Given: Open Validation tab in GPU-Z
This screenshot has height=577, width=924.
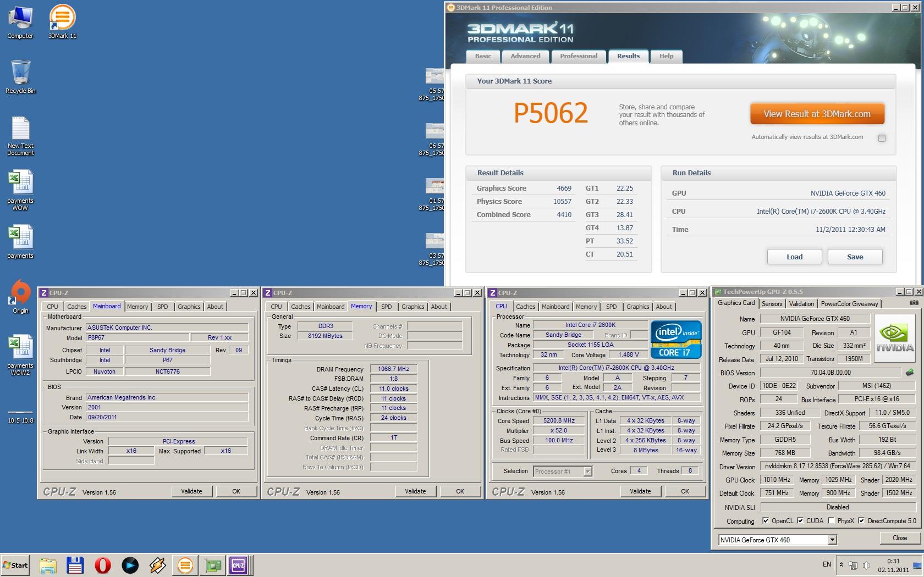Looking at the screenshot, I should 801,304.
